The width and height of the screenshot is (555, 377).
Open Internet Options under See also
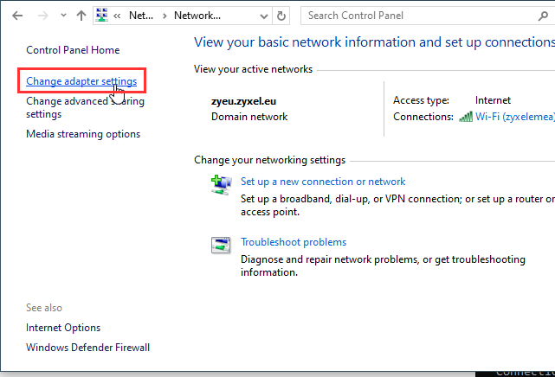click(x=63, y=328)
